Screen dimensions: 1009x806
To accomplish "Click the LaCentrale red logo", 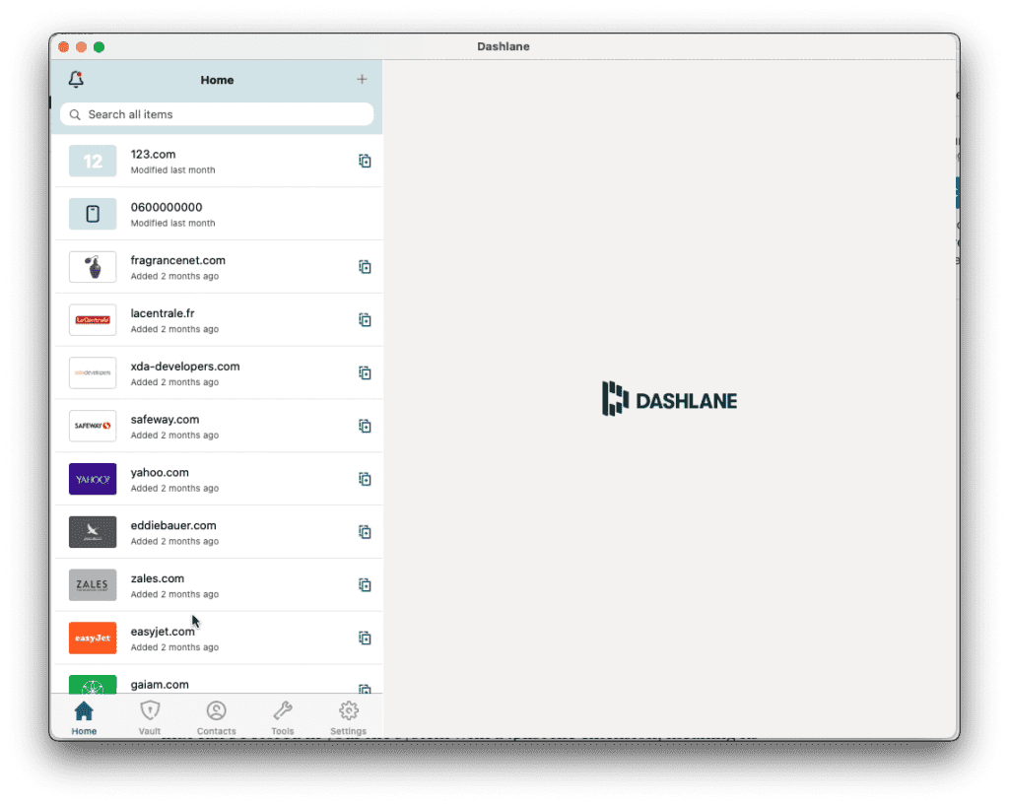I will pos(93,319).
